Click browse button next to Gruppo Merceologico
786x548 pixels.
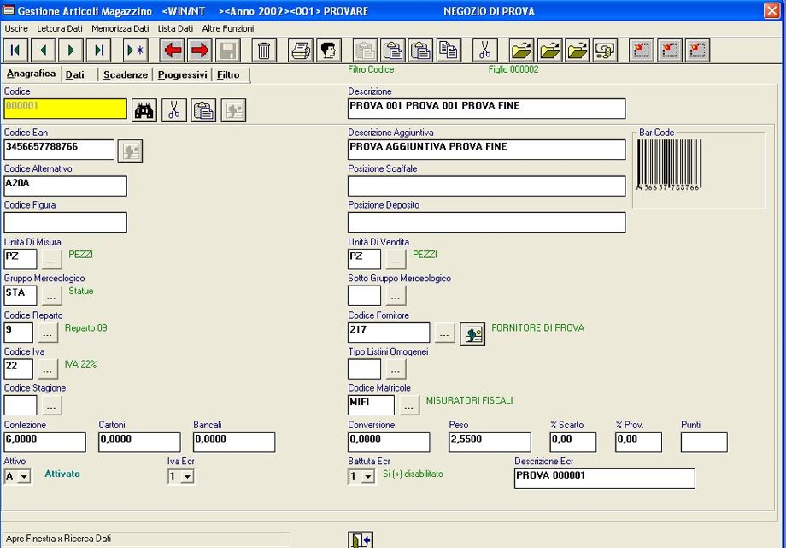[52, 297]
